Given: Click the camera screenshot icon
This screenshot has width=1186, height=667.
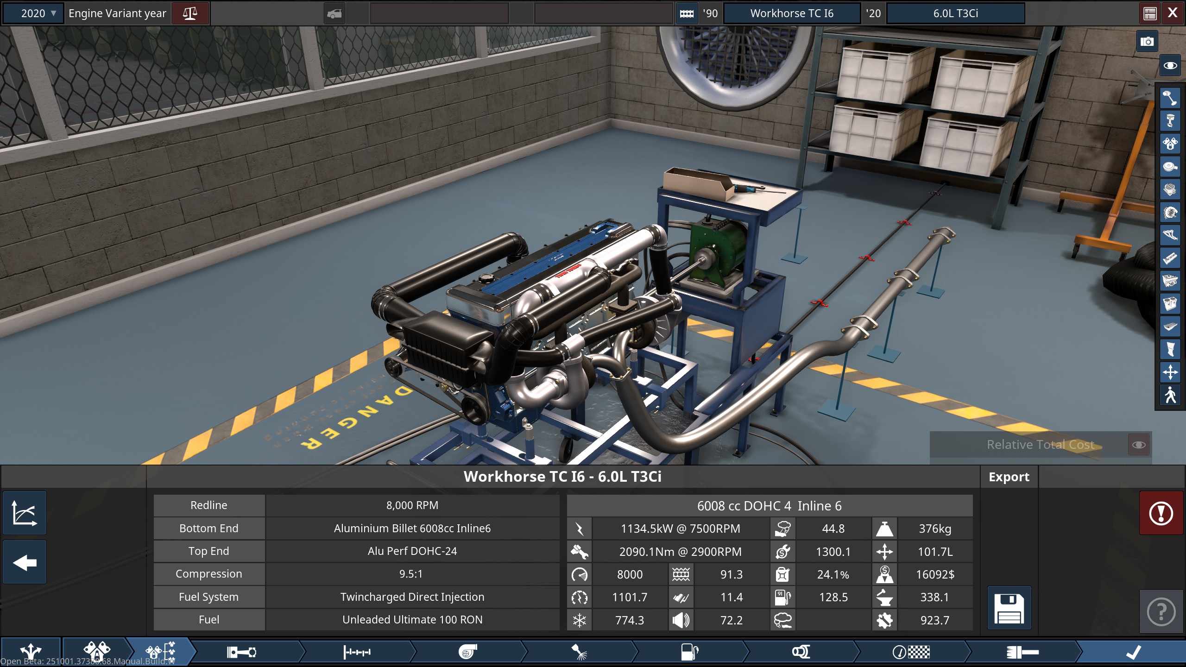Looking at the screenshot, I should pos(1147,42).
